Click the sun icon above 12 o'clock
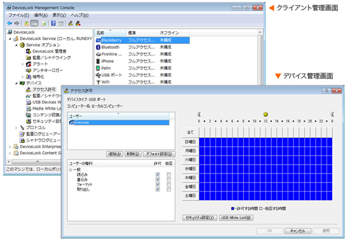This screenshot has width=348, height=246. point(265,114)
